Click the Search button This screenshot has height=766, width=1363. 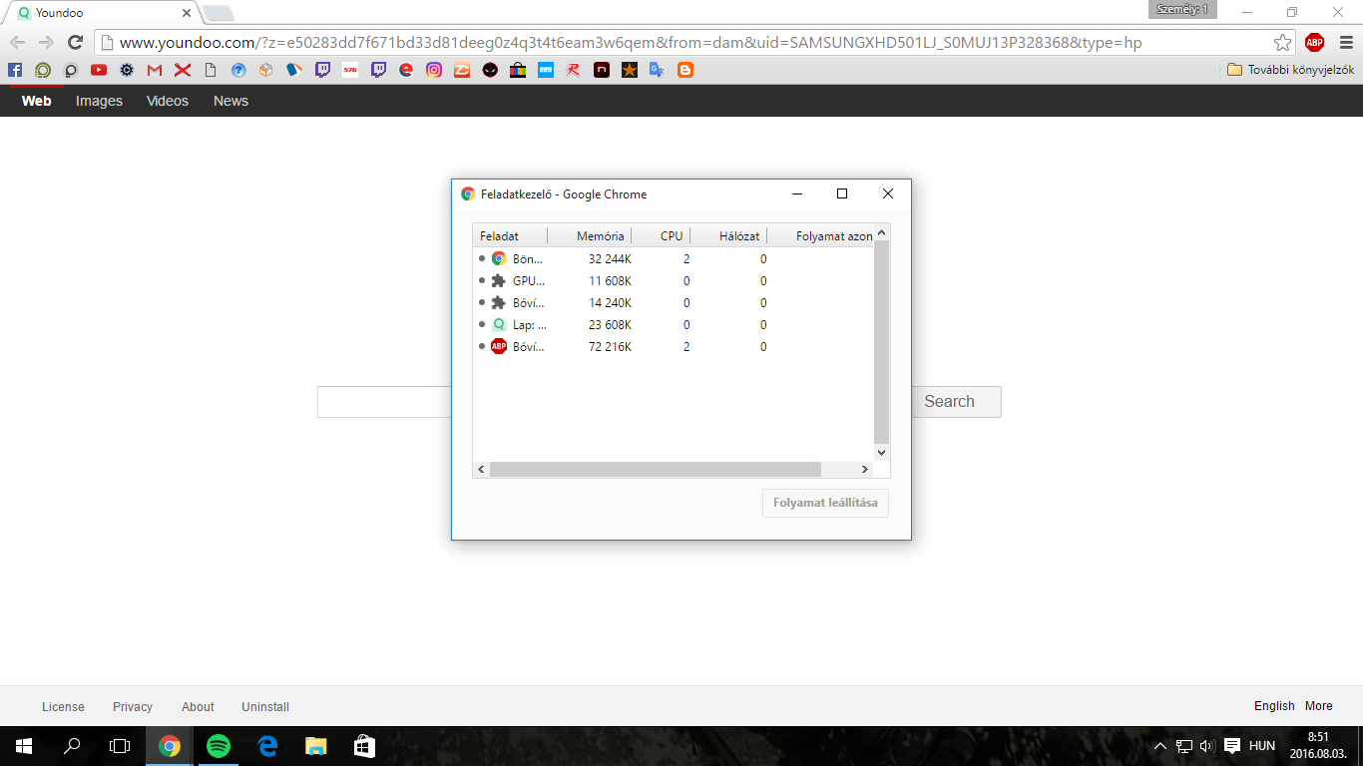pyautogui.click(x=948, y=401)
